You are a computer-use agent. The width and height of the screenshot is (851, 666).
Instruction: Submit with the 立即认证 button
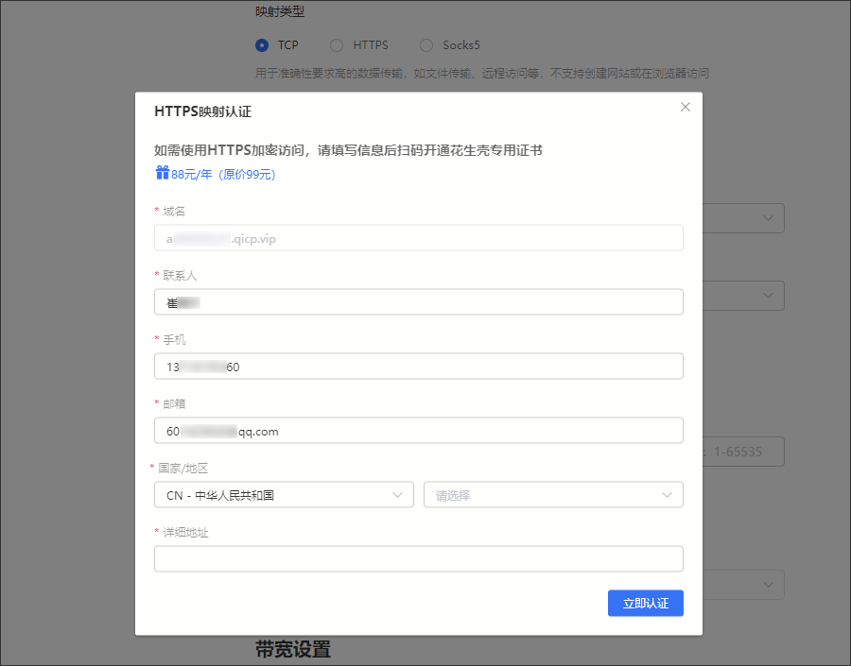pyautogui.click(x=645, y=603)
